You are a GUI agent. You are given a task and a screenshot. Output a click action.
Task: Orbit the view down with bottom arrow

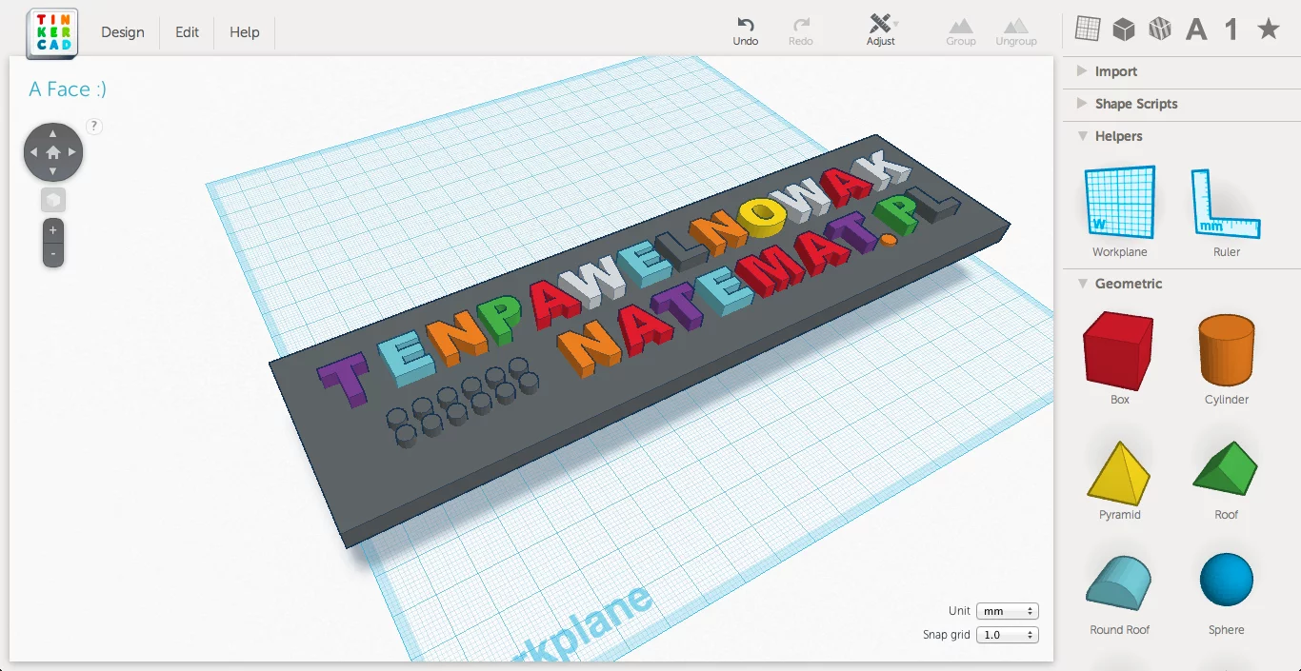(53, 171)
